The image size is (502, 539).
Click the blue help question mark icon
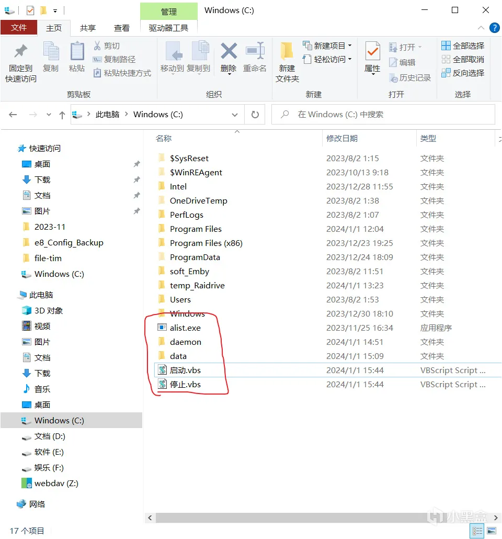[x=495, y=28]
